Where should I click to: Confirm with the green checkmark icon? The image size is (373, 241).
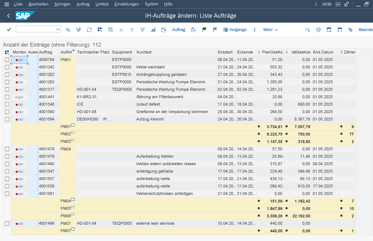coord(9,29)
